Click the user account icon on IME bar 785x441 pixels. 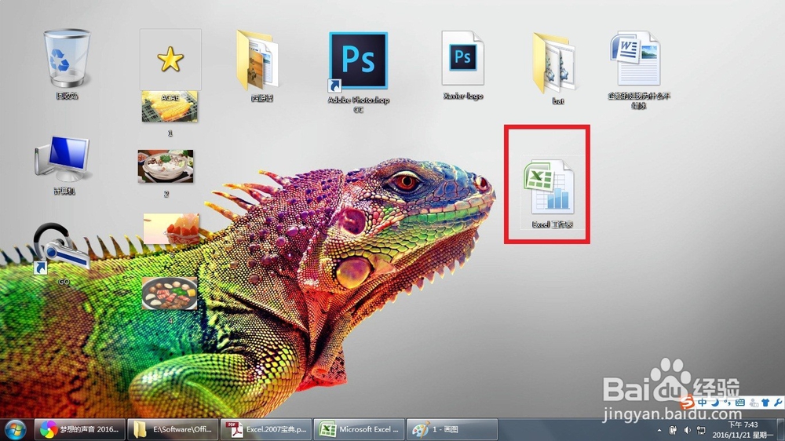point(754,403)
